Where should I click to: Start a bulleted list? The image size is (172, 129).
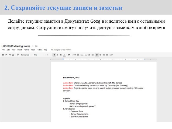click(86, 55)
